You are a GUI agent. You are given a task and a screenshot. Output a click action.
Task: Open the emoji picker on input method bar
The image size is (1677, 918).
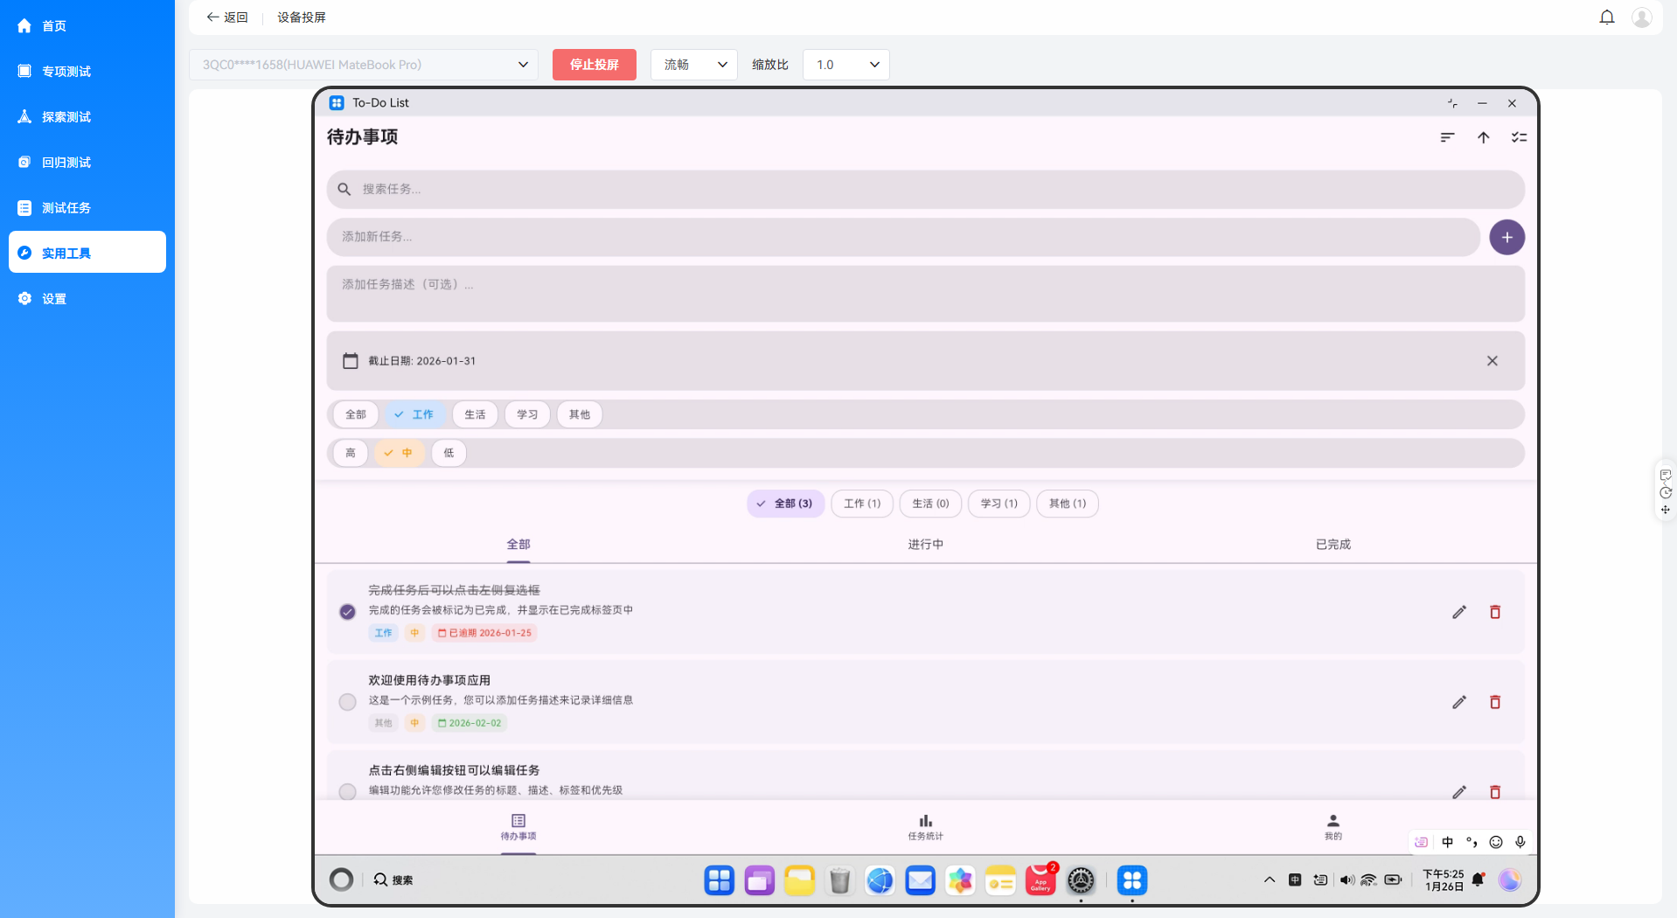click(x=1496, y=842)
